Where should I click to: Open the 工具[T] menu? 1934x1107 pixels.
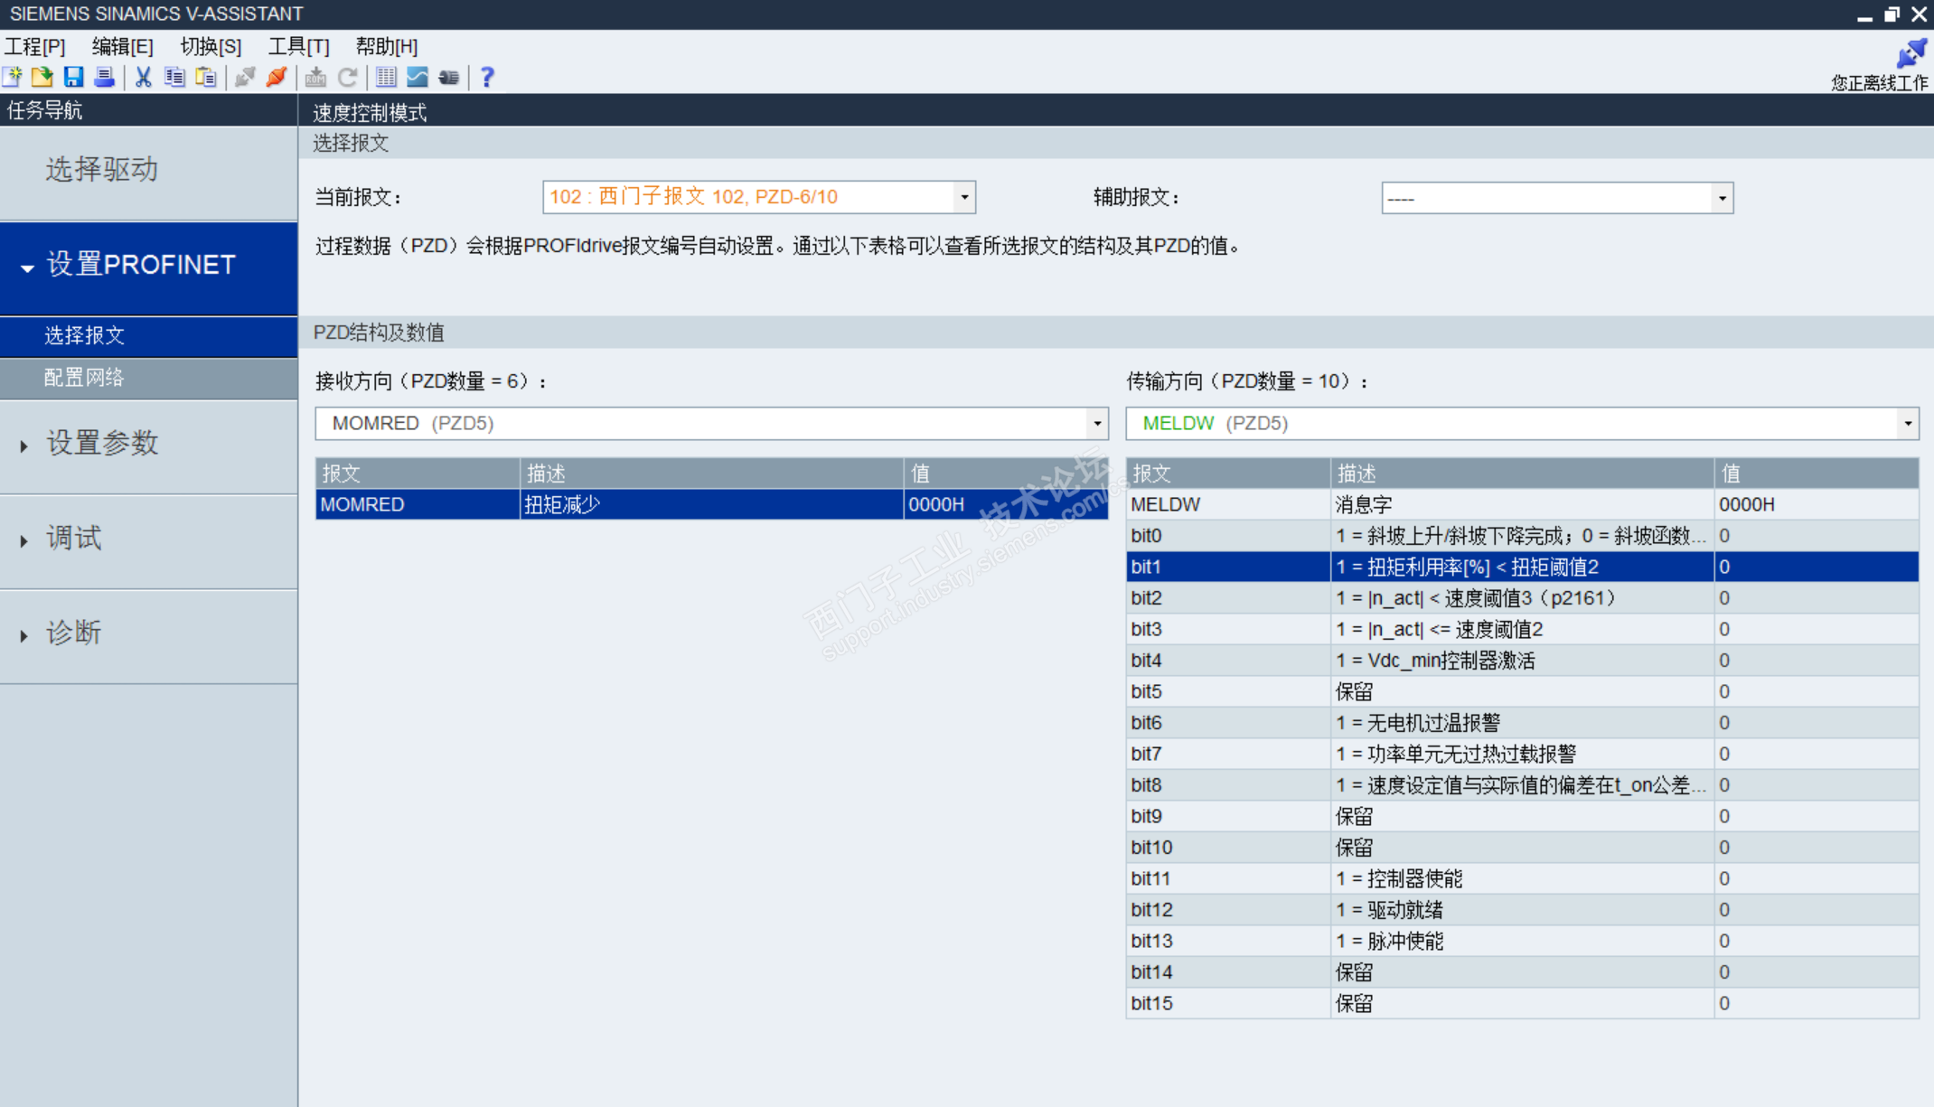(298, 46)
